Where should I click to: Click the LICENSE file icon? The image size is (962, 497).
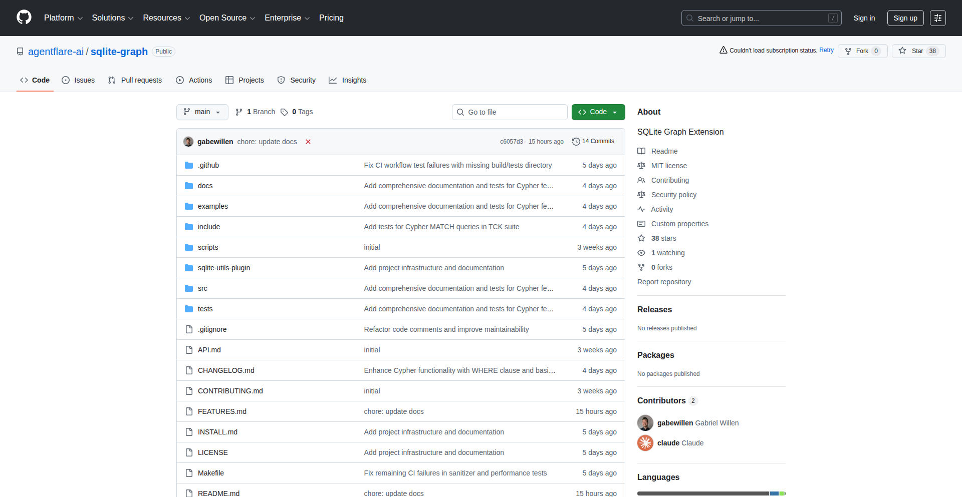(x=189, y=452)
